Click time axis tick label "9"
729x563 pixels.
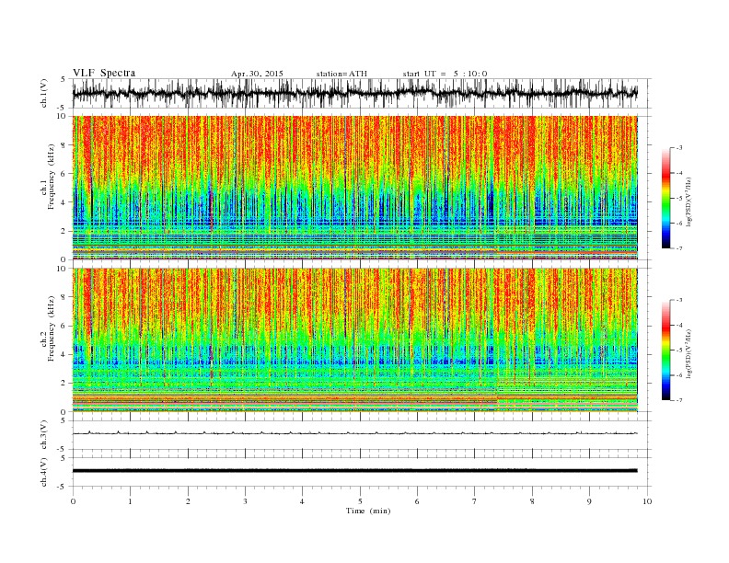click(589, 501)
